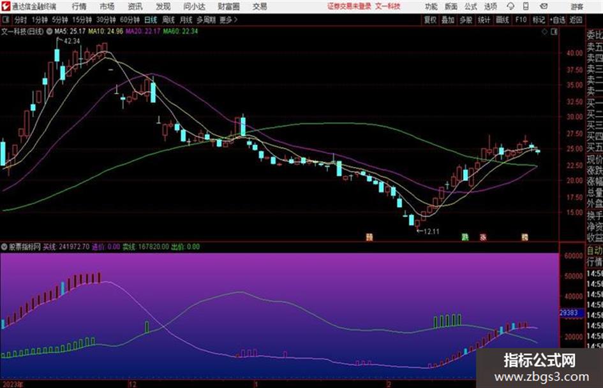Switch to the 30分钟 period
This screenshot has height=388, width=603.
106,20
